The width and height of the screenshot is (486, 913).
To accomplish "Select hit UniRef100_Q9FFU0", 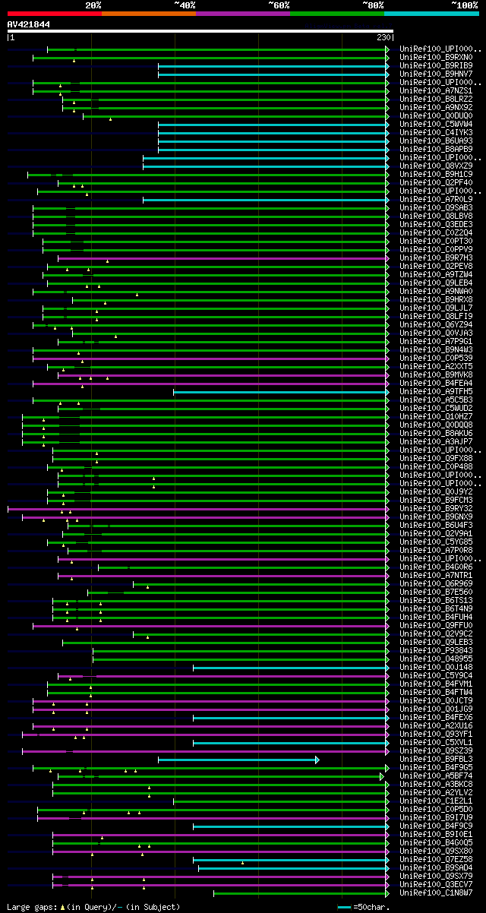I will coord(437,625).
